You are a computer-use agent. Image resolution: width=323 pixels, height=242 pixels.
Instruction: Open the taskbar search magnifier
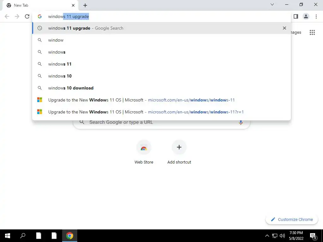(x=23, y=236)
